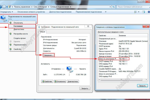Viewport: 150px width, 100px height.
Task: Select the local network connection adapter icon
Action: point(3,18)
